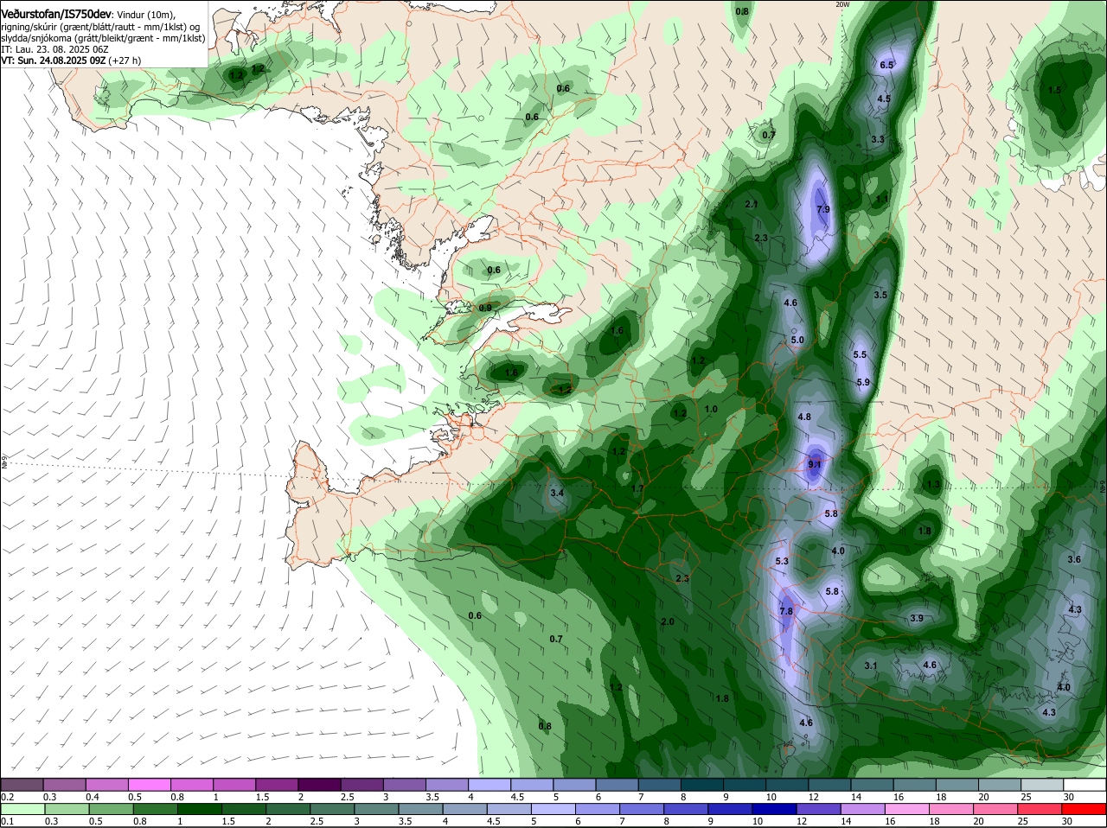Click the bottom legend swatch labeled 25
1107x828 pixels.
[x=1040, y=809]
